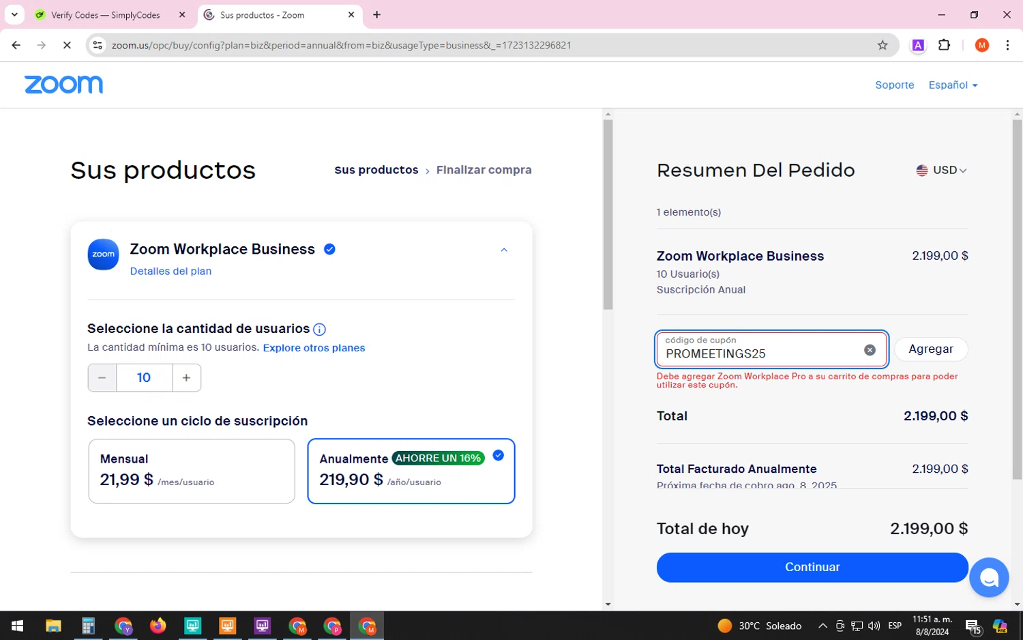Go back to the previous page
1023x640 pixels.
click(x=16, y=45)
